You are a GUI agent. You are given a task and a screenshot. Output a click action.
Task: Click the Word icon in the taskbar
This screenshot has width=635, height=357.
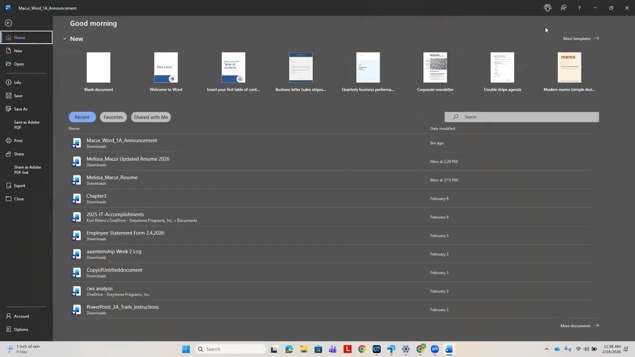(449, 349)
